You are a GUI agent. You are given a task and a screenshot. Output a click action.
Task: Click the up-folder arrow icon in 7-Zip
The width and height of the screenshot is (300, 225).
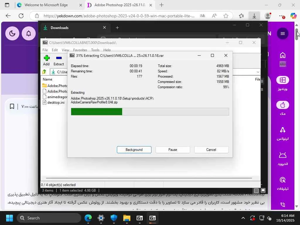coord(45,72)
